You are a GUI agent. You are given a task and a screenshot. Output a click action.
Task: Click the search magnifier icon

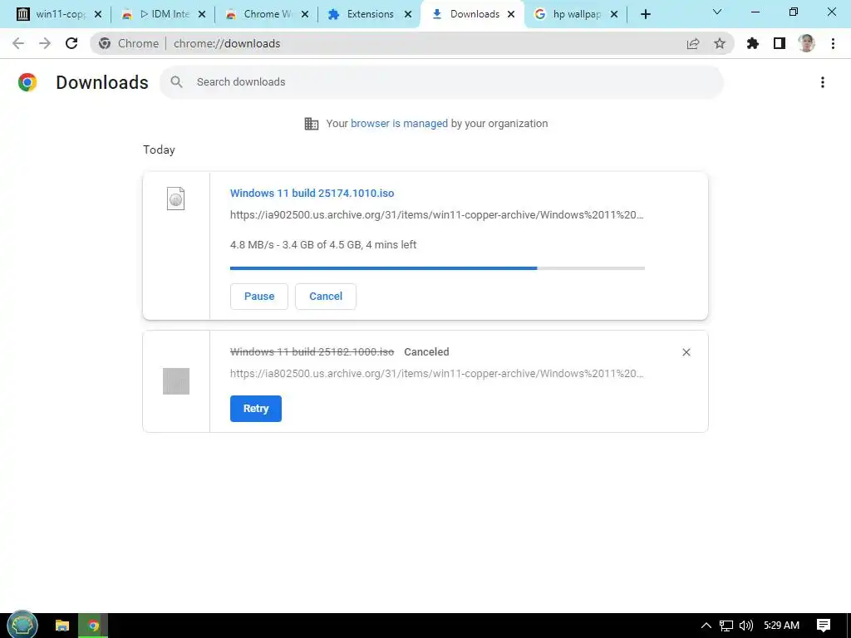coord(176,82)
